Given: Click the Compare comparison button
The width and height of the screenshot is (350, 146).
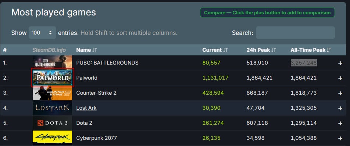Looking at the screenshot, I should (x=267, y=13).
